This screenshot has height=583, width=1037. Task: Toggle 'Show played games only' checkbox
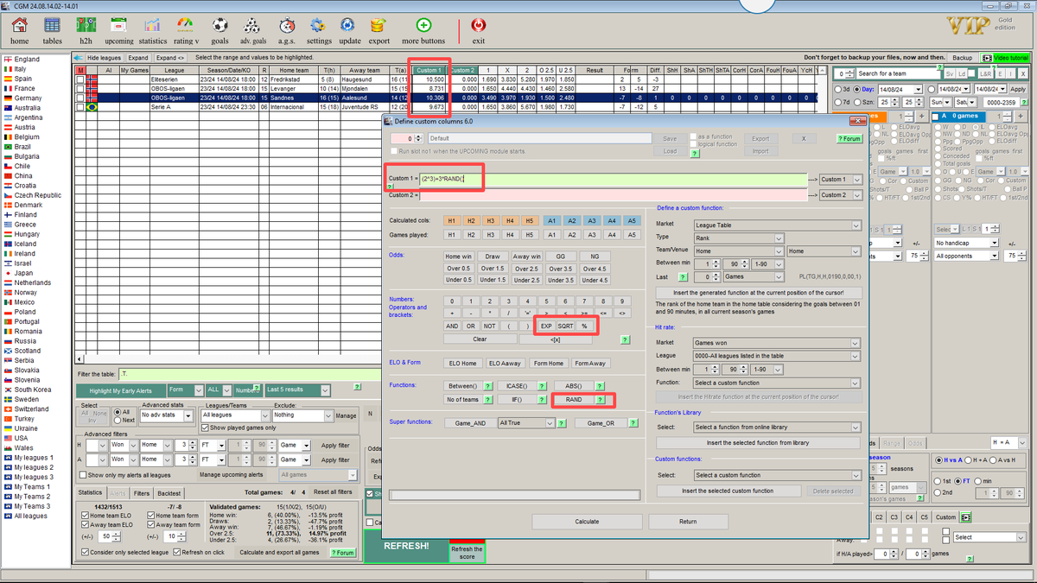pyautogui.click(x=205, y=428)
